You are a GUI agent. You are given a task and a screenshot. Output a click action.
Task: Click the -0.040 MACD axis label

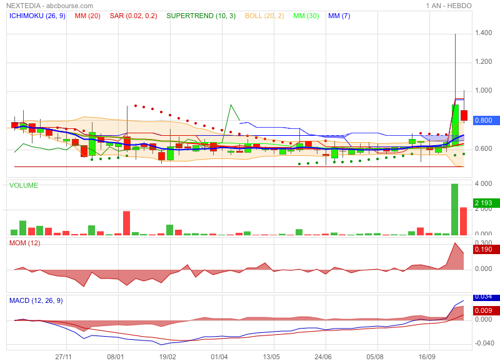[x=484, y=344]
